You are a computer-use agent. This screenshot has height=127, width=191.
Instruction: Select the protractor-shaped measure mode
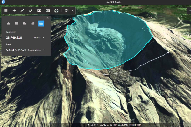point(33,23)
